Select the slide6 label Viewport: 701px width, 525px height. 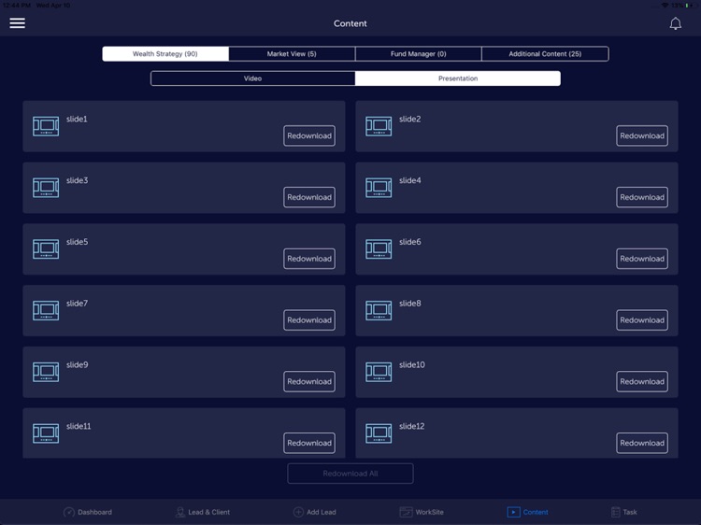coord(410,242)
